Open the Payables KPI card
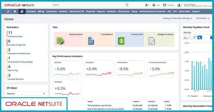 click(x=99, y=69)
